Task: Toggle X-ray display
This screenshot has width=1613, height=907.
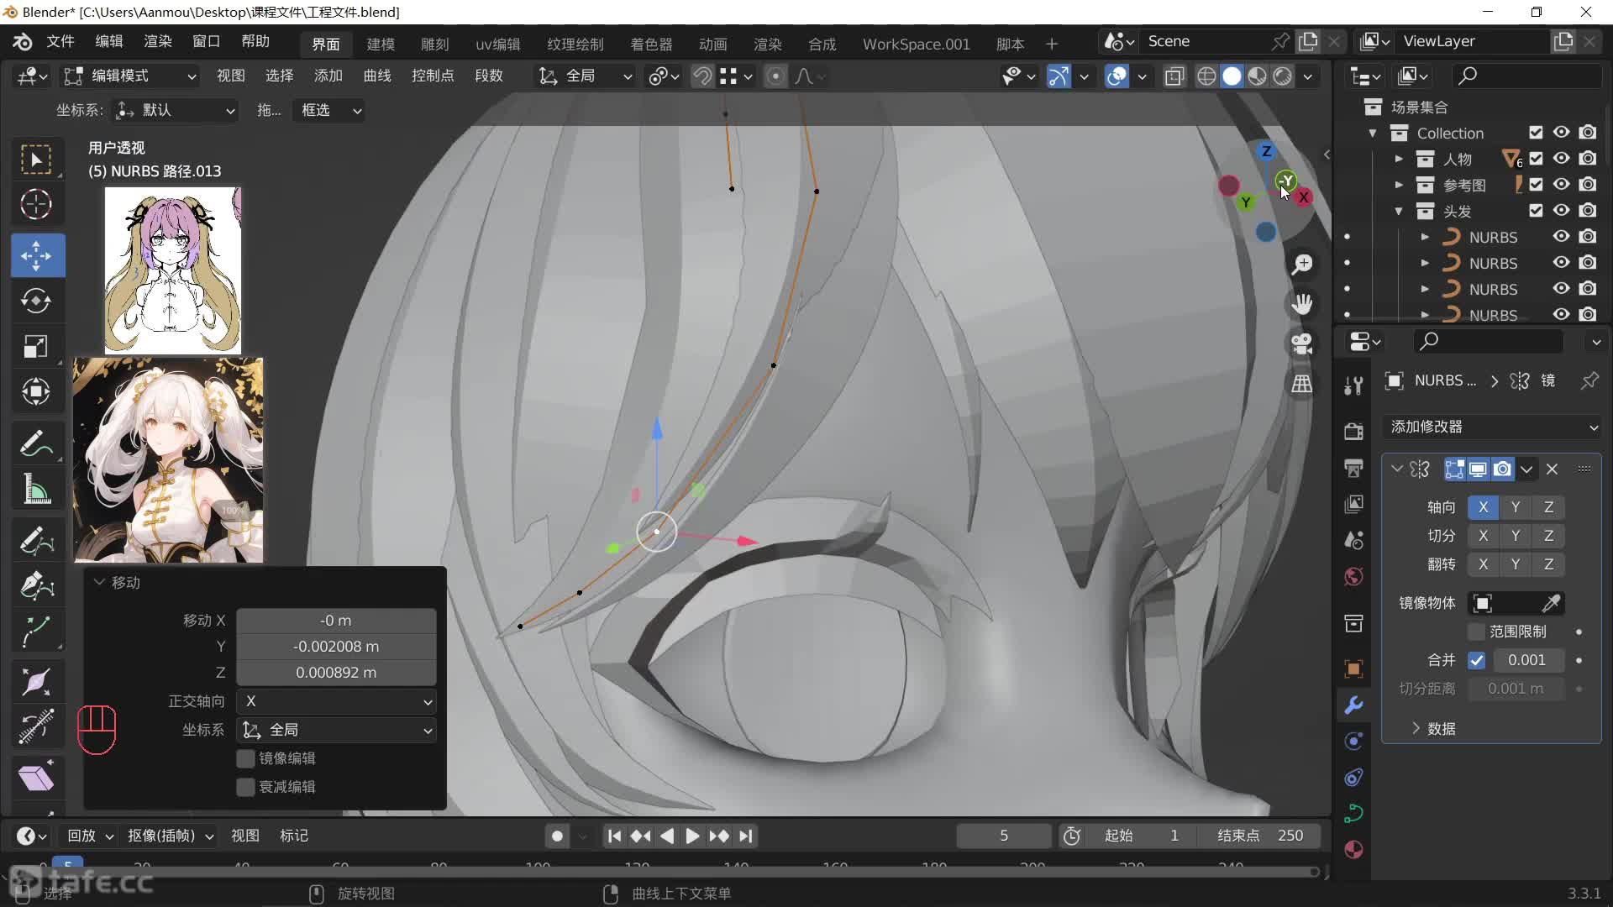Action: click(1174, 76)
